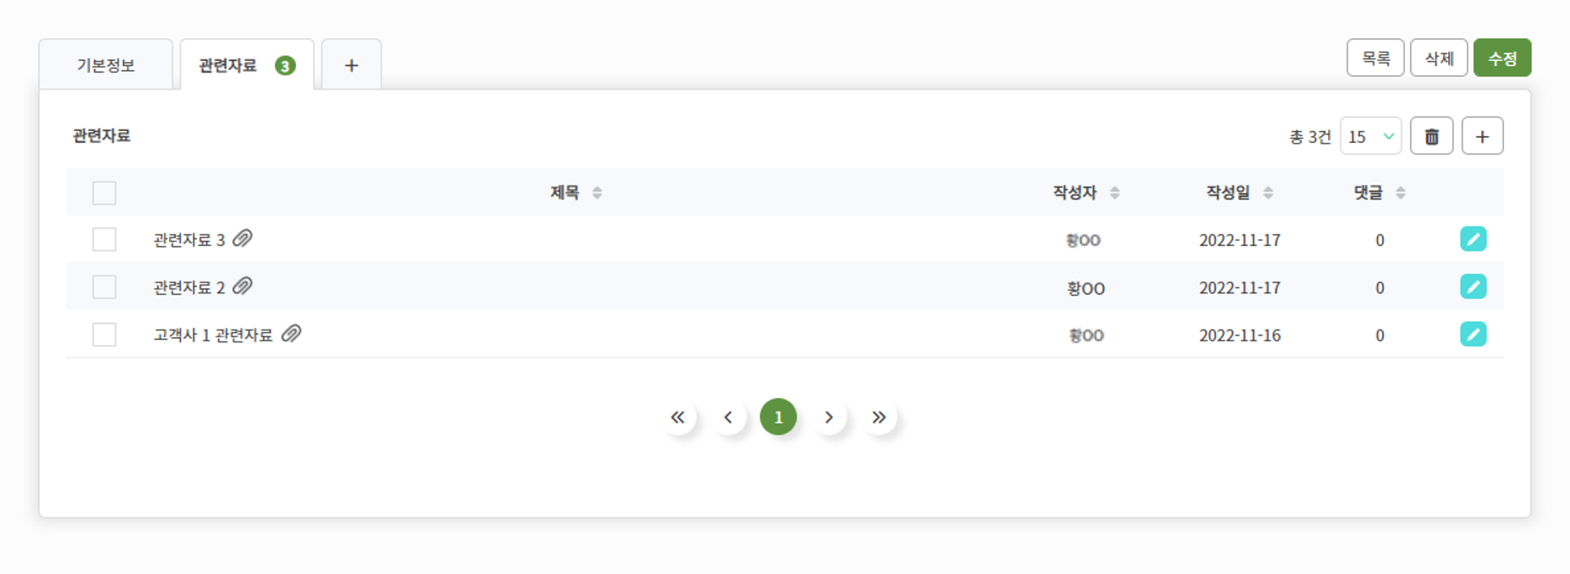Go to next page arrow

click(829, 417)
